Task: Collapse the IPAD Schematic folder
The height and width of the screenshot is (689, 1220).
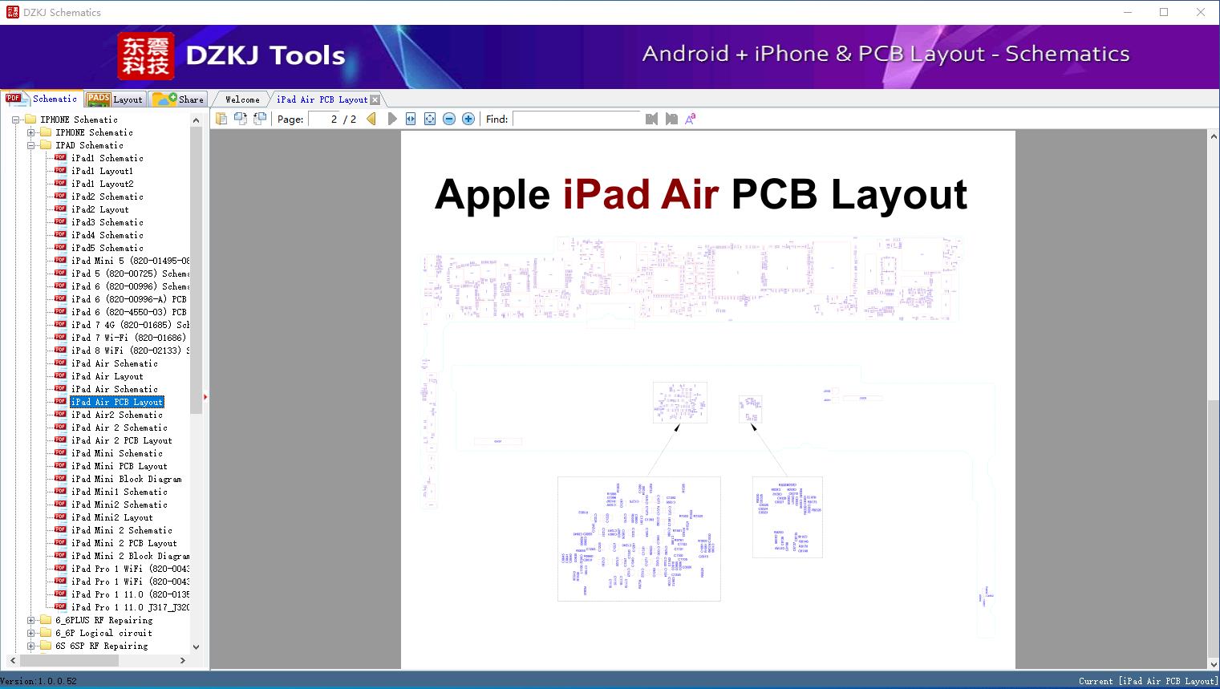Action: tap(30, 145)
